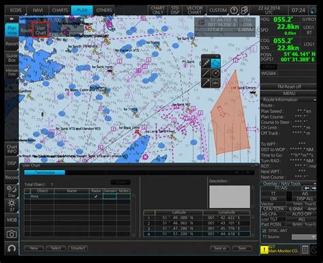This screenshot has width=323, height=263.
Task: Go to previous overlay tool page arrow
Action: pyautogui.click(x=307, y=188)
